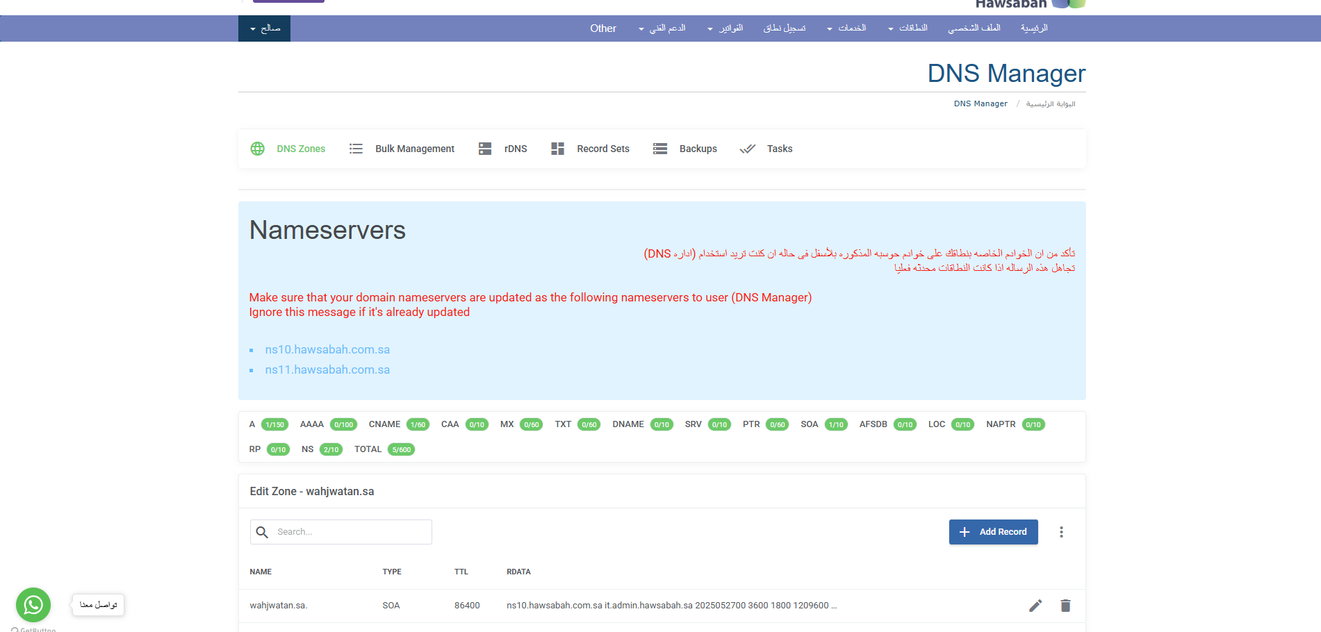Click inside the record Search field
The height and width of the screenshot is (632, 1321).
point(340,531)
